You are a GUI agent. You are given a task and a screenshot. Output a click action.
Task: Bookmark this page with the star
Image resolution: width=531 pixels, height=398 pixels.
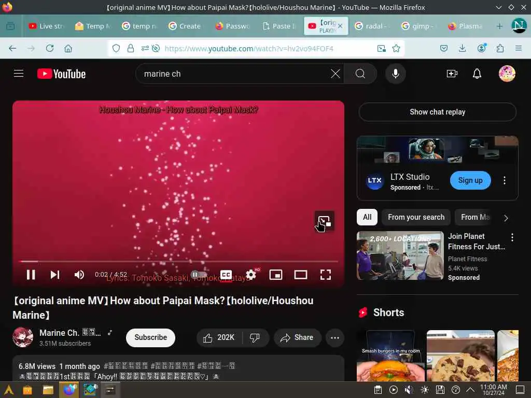(x=396, y=48)
